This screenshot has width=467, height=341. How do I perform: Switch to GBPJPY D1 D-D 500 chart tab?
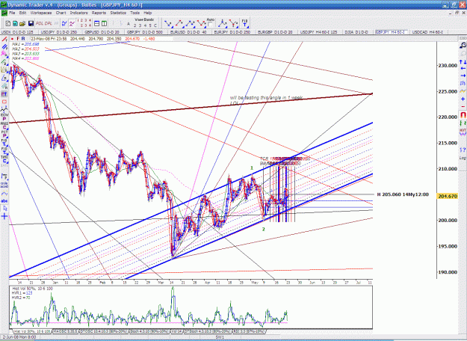(145, 32)
